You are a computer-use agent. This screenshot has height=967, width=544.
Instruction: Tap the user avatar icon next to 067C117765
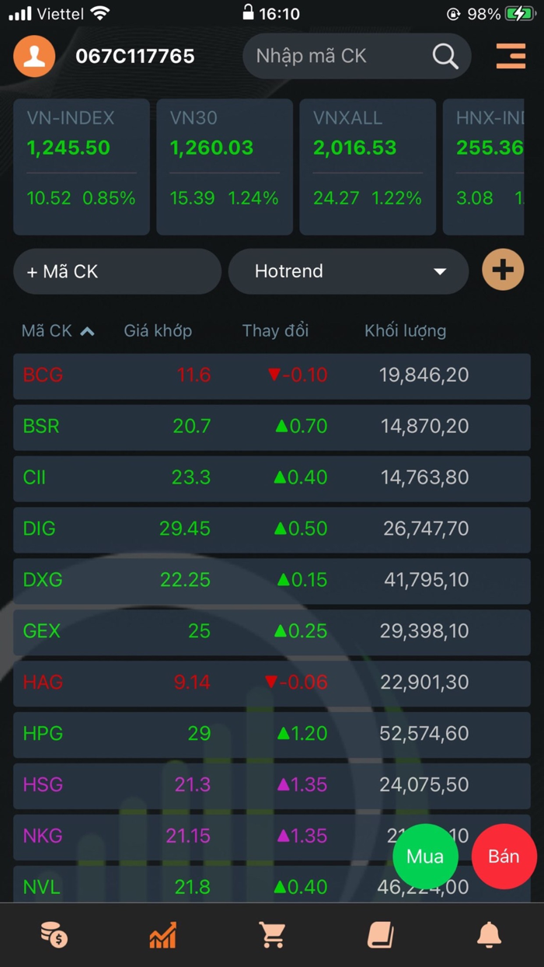(x=33, y=56)
